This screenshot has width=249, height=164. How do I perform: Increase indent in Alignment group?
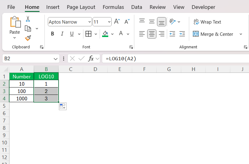point(182,34)
